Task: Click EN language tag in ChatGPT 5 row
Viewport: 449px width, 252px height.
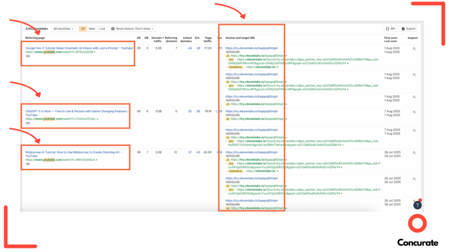Action: tap(28, 123)
